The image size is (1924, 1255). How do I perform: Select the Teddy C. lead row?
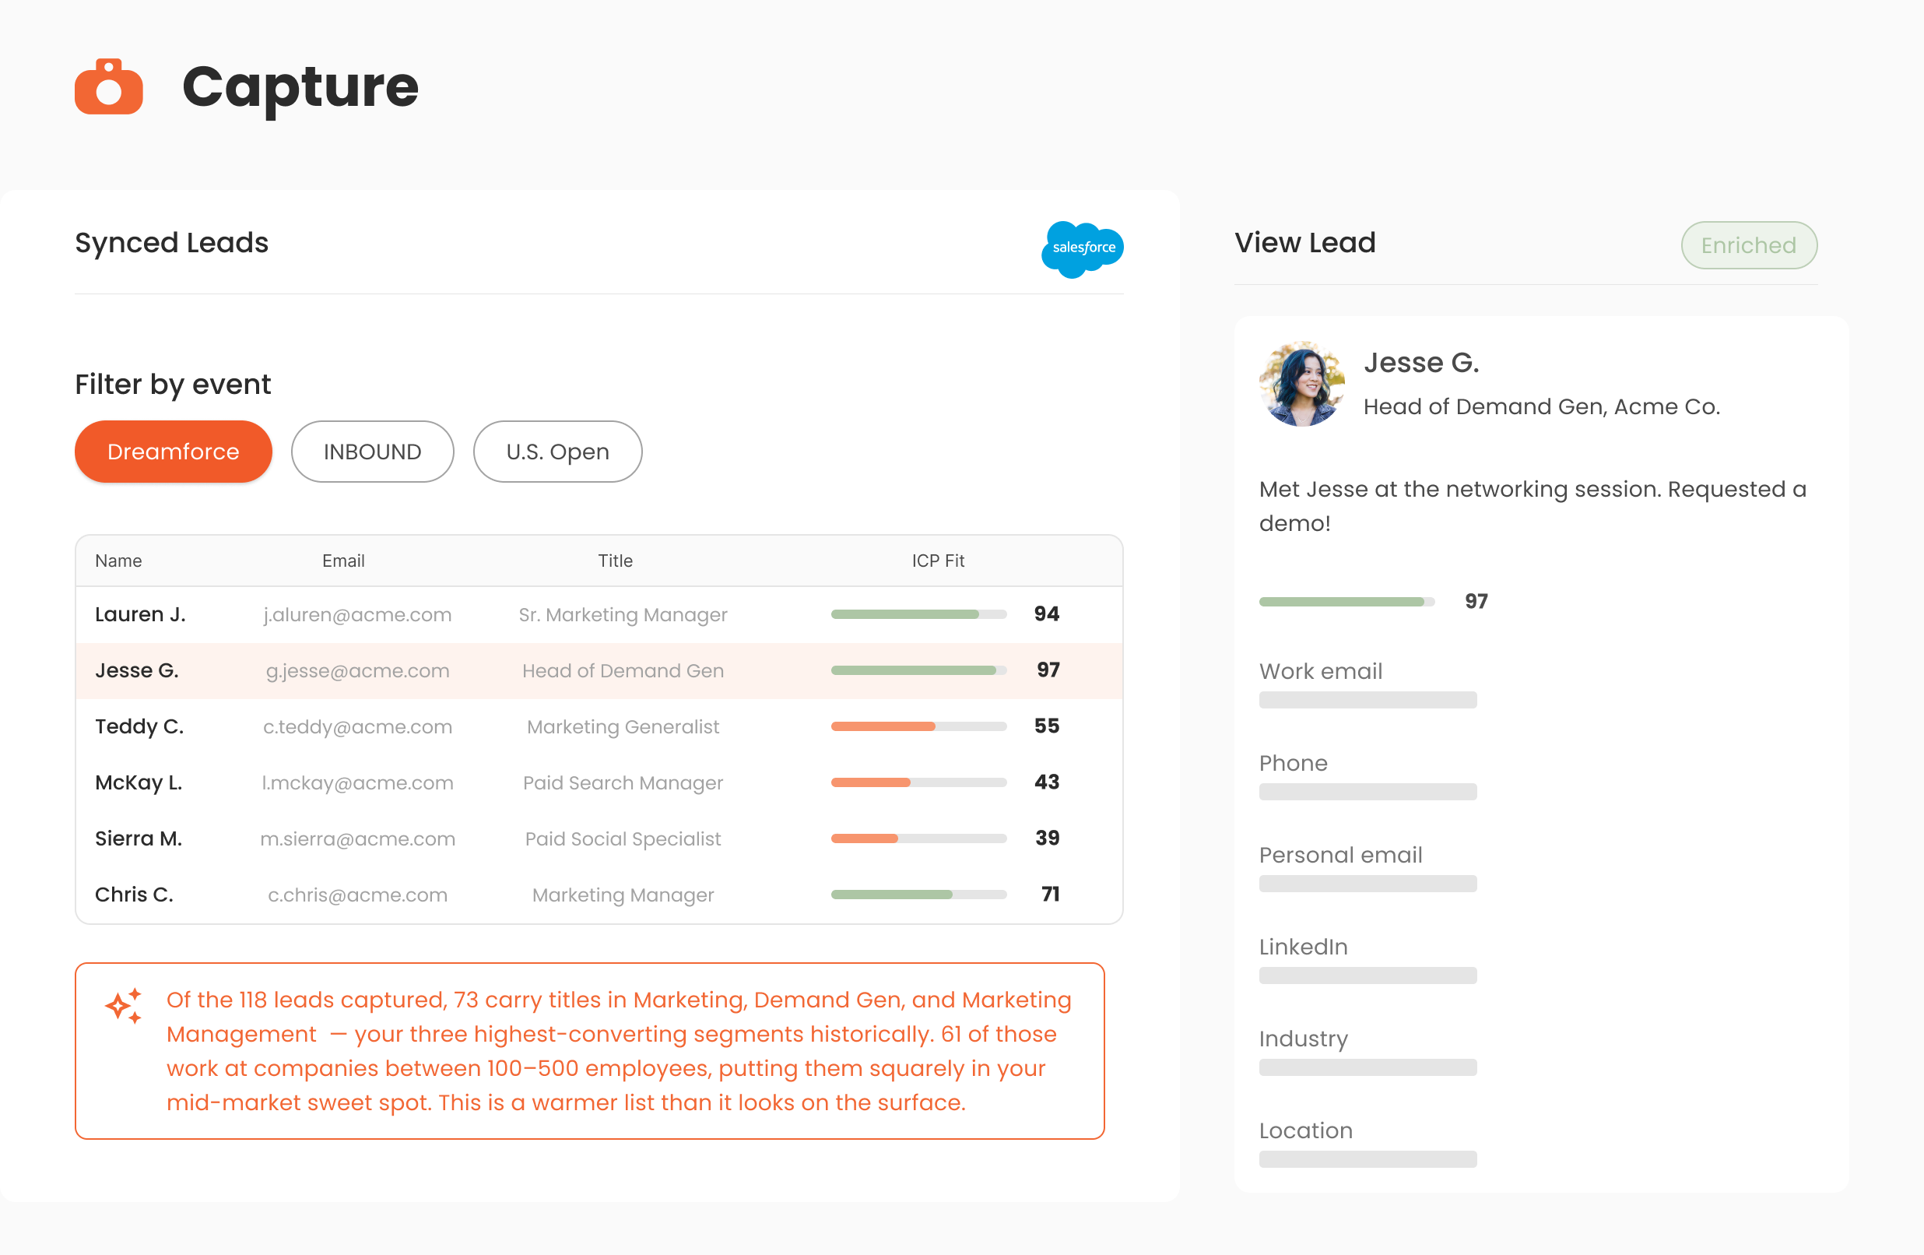point(599,726)
